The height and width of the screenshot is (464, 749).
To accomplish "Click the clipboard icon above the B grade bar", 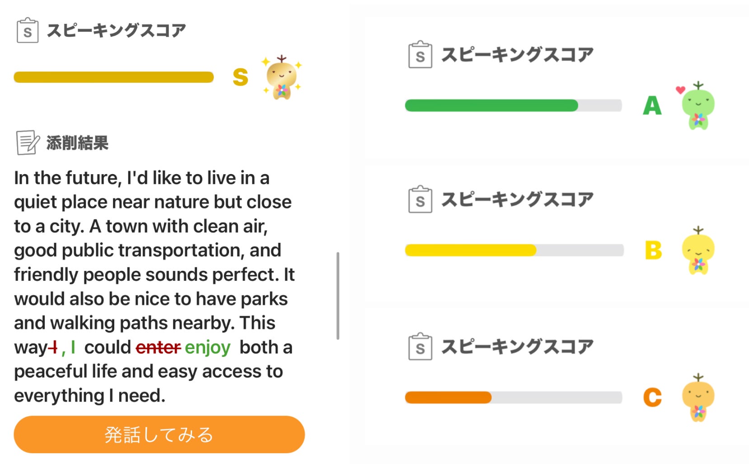I will point(420,199).
